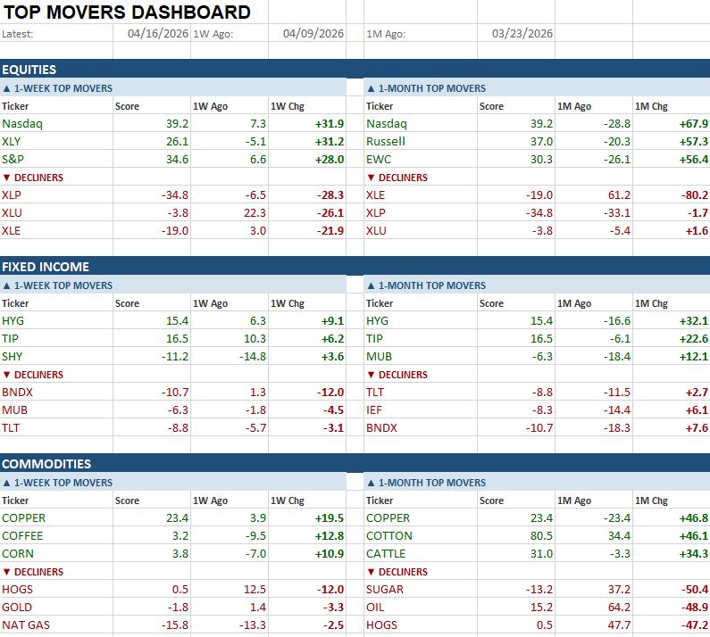This screenshot has width=710, height=637.
Task: Select XLE 1M Ago value 61.2
Action: tap(594, 195)
